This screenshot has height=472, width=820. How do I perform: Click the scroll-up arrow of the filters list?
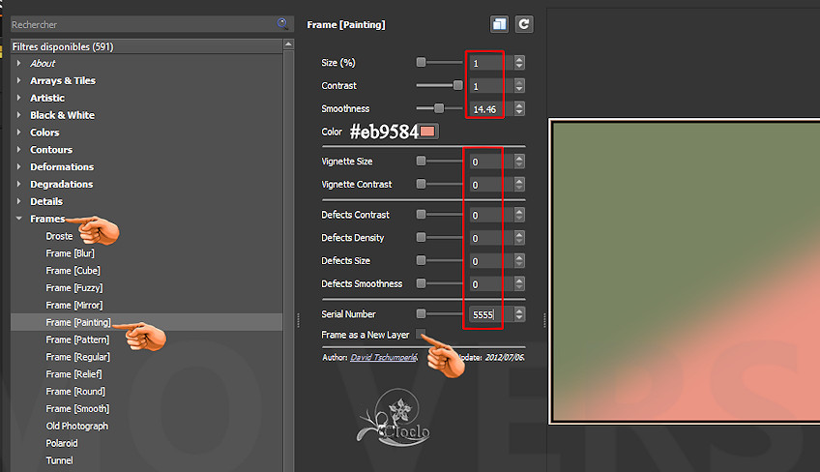288,44
